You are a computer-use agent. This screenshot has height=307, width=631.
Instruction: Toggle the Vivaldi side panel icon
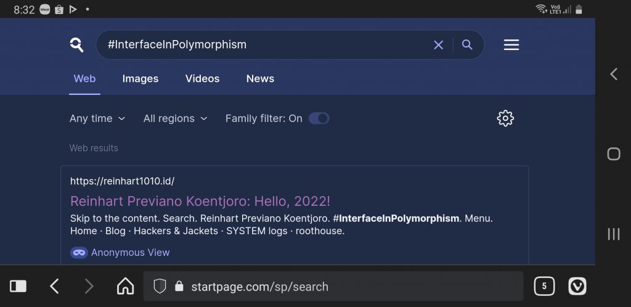tap(18, 286)
